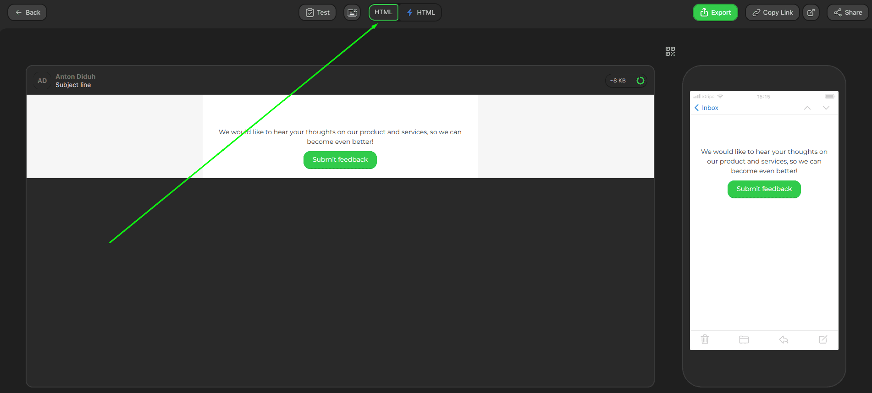Click the green circular size progress ring
The width and height of the screenshot is (872, 393).
tap(640, 81)
